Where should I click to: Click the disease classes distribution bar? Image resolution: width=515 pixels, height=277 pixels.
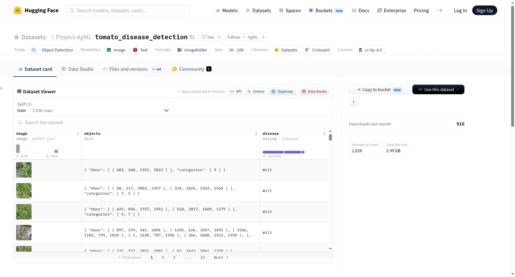pos(283,152)
